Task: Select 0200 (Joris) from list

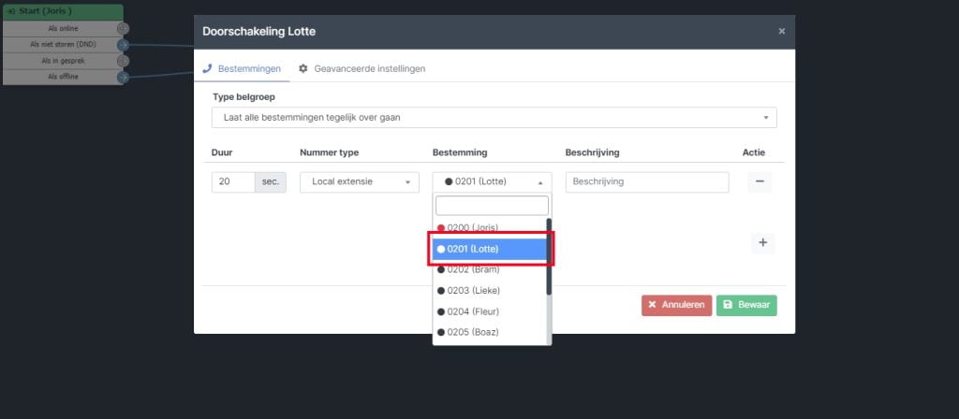Action: tap(489, 227)
